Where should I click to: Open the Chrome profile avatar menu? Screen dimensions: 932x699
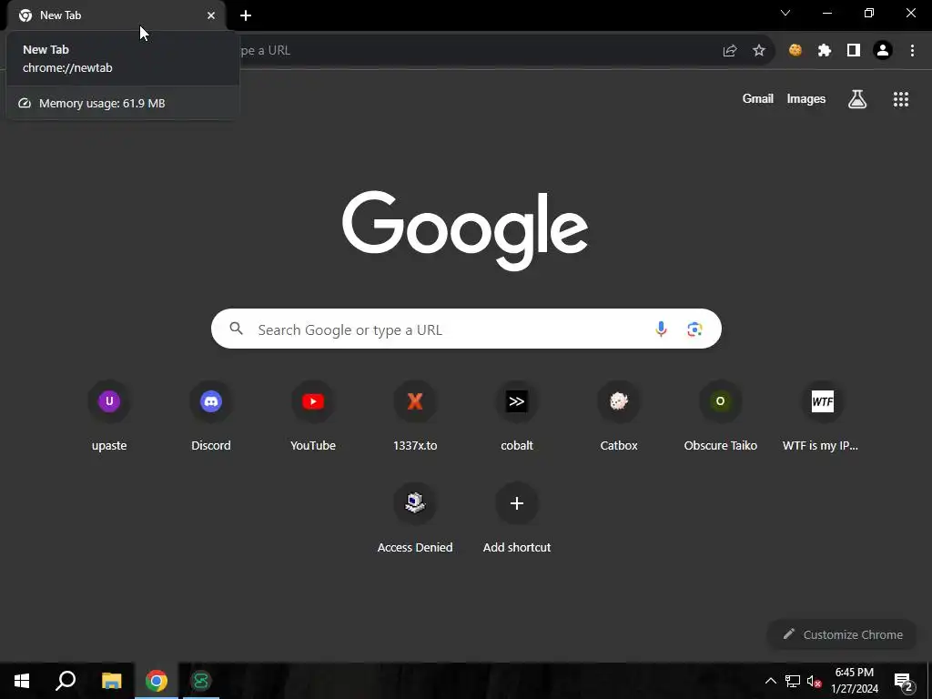[x=883, y=51]
